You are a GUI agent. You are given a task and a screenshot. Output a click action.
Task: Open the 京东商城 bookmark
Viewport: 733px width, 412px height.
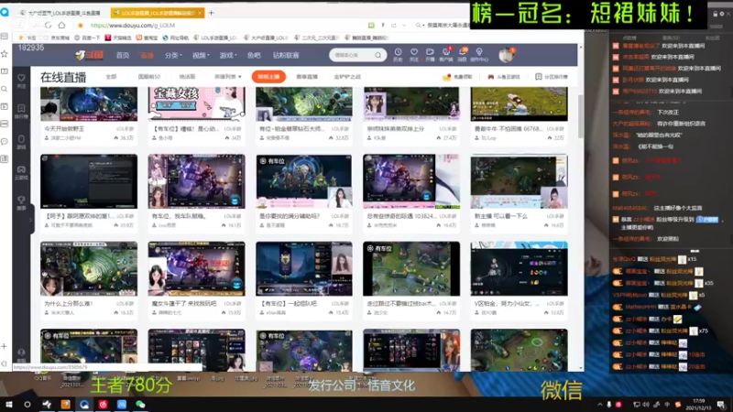tap(56, 38)
